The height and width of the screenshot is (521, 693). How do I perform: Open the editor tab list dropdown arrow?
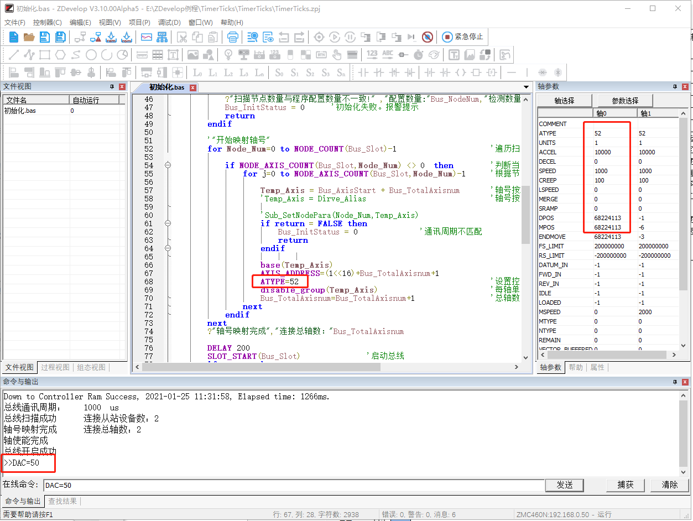tap(527, 87)
